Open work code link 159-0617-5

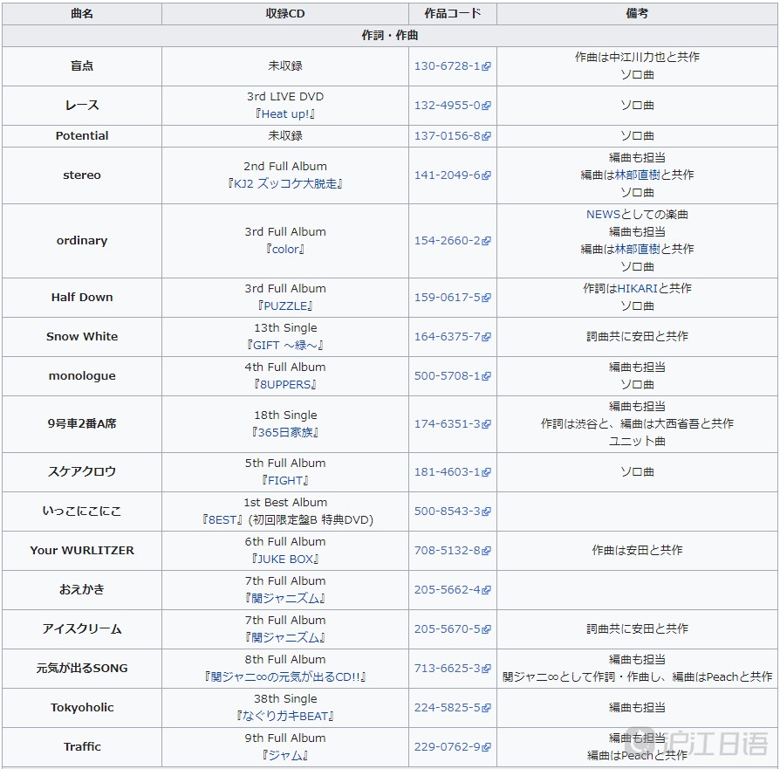click(452, 297)
